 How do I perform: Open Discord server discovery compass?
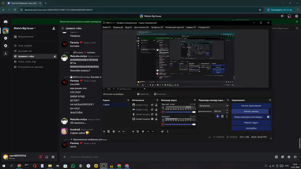pos(6,46)
